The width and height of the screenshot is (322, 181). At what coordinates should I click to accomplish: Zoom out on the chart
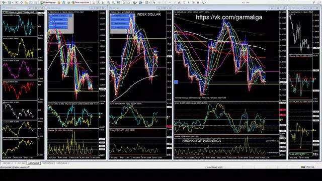113,3
